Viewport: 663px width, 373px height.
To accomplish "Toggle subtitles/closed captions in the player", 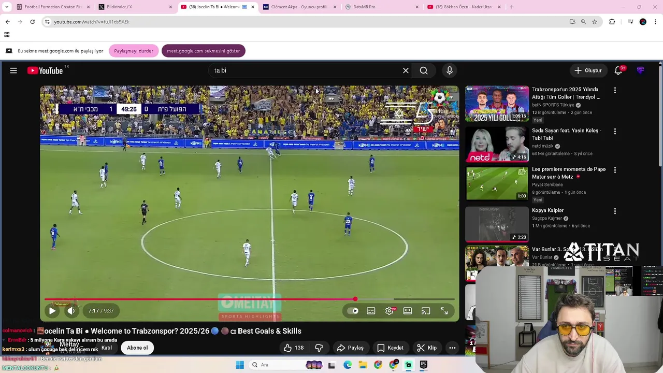I will coord(371,311).
